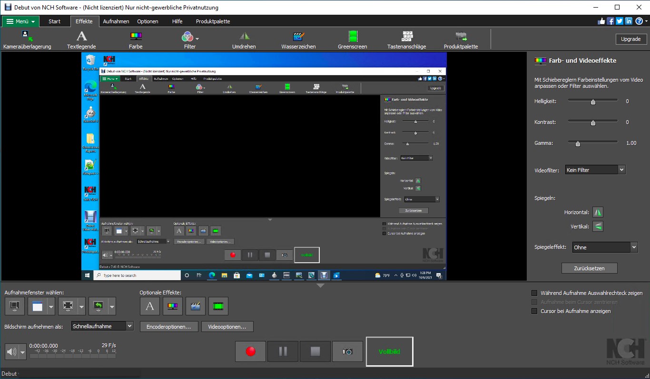The width and height of the screenshot is (650, 379).
Task: Open the Wasserzeichen watermark tool
Action: click(x=298, y=39)
